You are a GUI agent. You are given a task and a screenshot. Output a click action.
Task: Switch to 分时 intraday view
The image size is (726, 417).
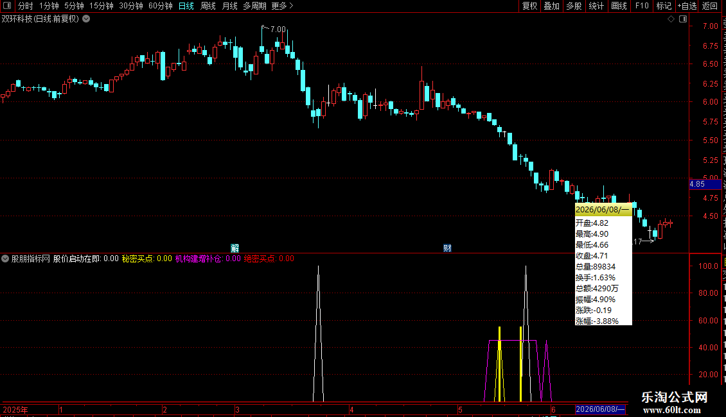tap(26, 6)
